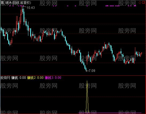This screenshot has height=114, width=146.
Task: Click the magenta 赚钱3: 0.00 indicator label
Action: (53, 78)
